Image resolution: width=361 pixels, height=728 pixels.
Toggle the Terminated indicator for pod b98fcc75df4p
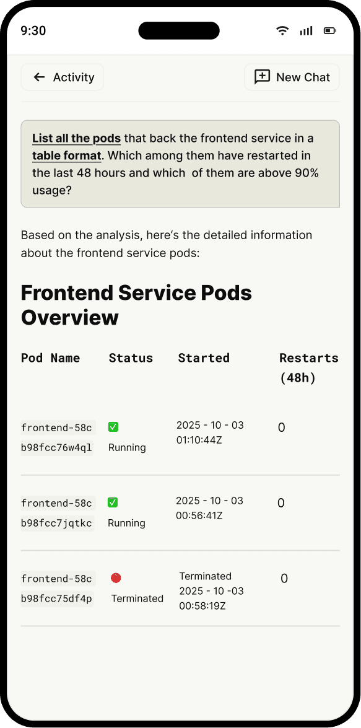point(116,577)
